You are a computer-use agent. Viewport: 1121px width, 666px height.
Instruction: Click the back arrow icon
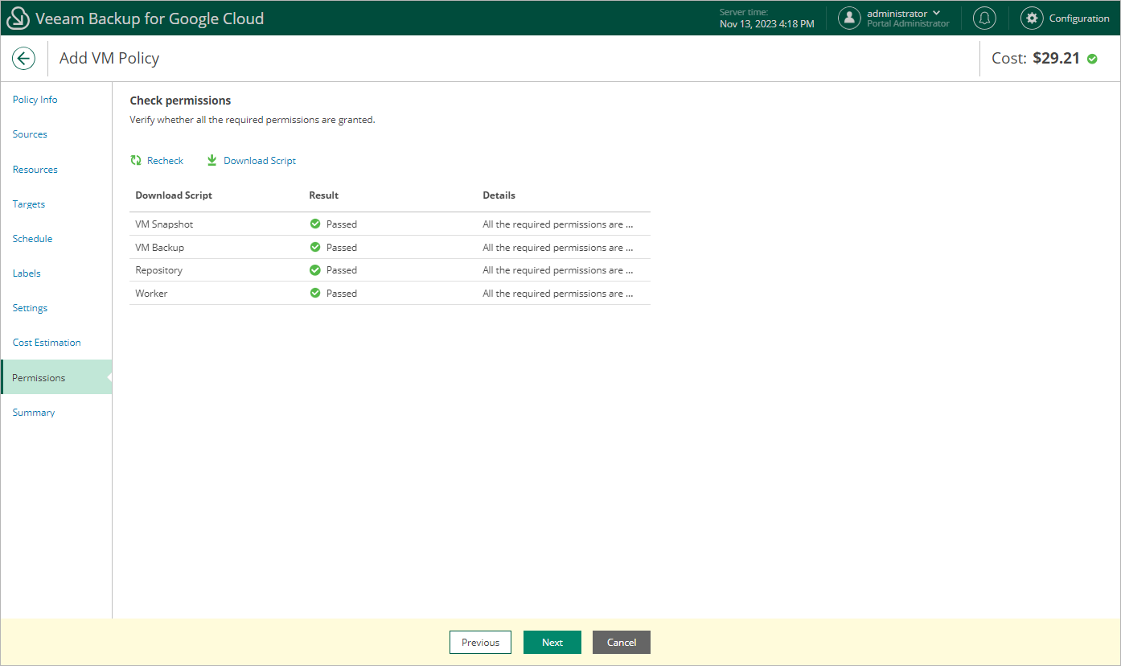coord(23,58)
